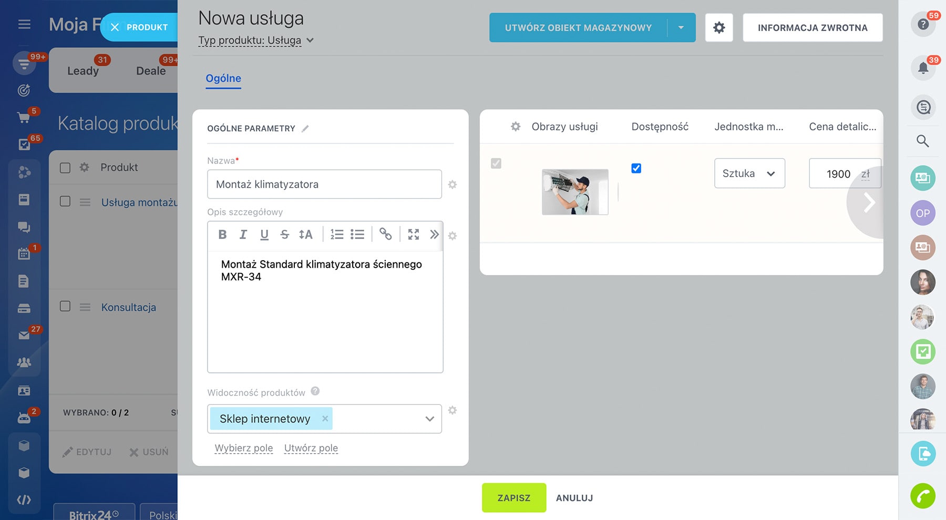Insert a link in the description
This screenshot has width=946, height=520.
pyautogui.click(x=386, y=234)
